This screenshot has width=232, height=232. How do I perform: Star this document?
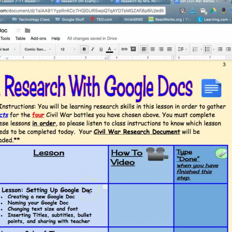tap(19, 30)
